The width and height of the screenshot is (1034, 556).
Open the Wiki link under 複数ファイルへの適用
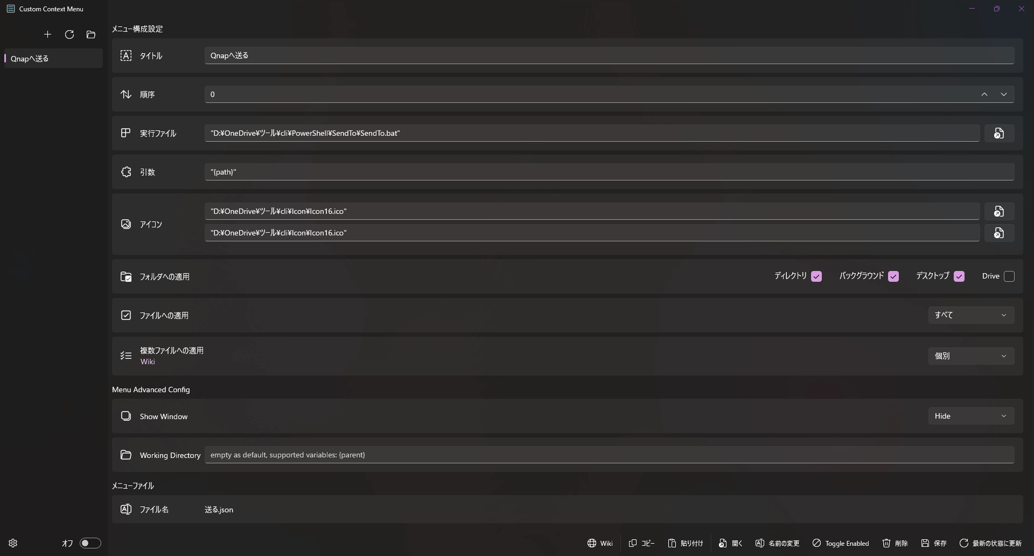coord(148,362)
